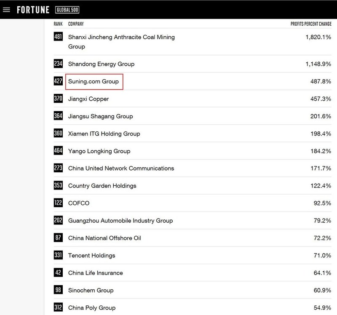The height and width of the screenshot is (315, 337).
Task: Click rank badge 122 beside COFCO
Action: 58,203
